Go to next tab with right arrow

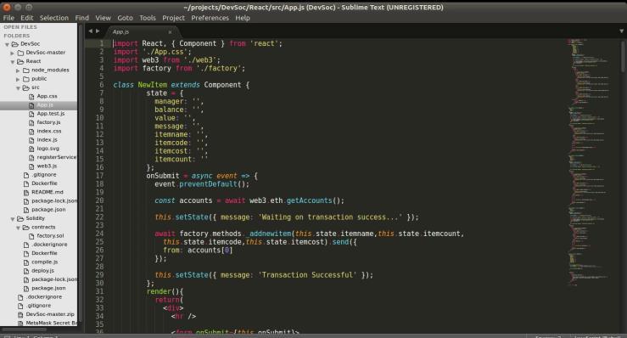(98, 31)
